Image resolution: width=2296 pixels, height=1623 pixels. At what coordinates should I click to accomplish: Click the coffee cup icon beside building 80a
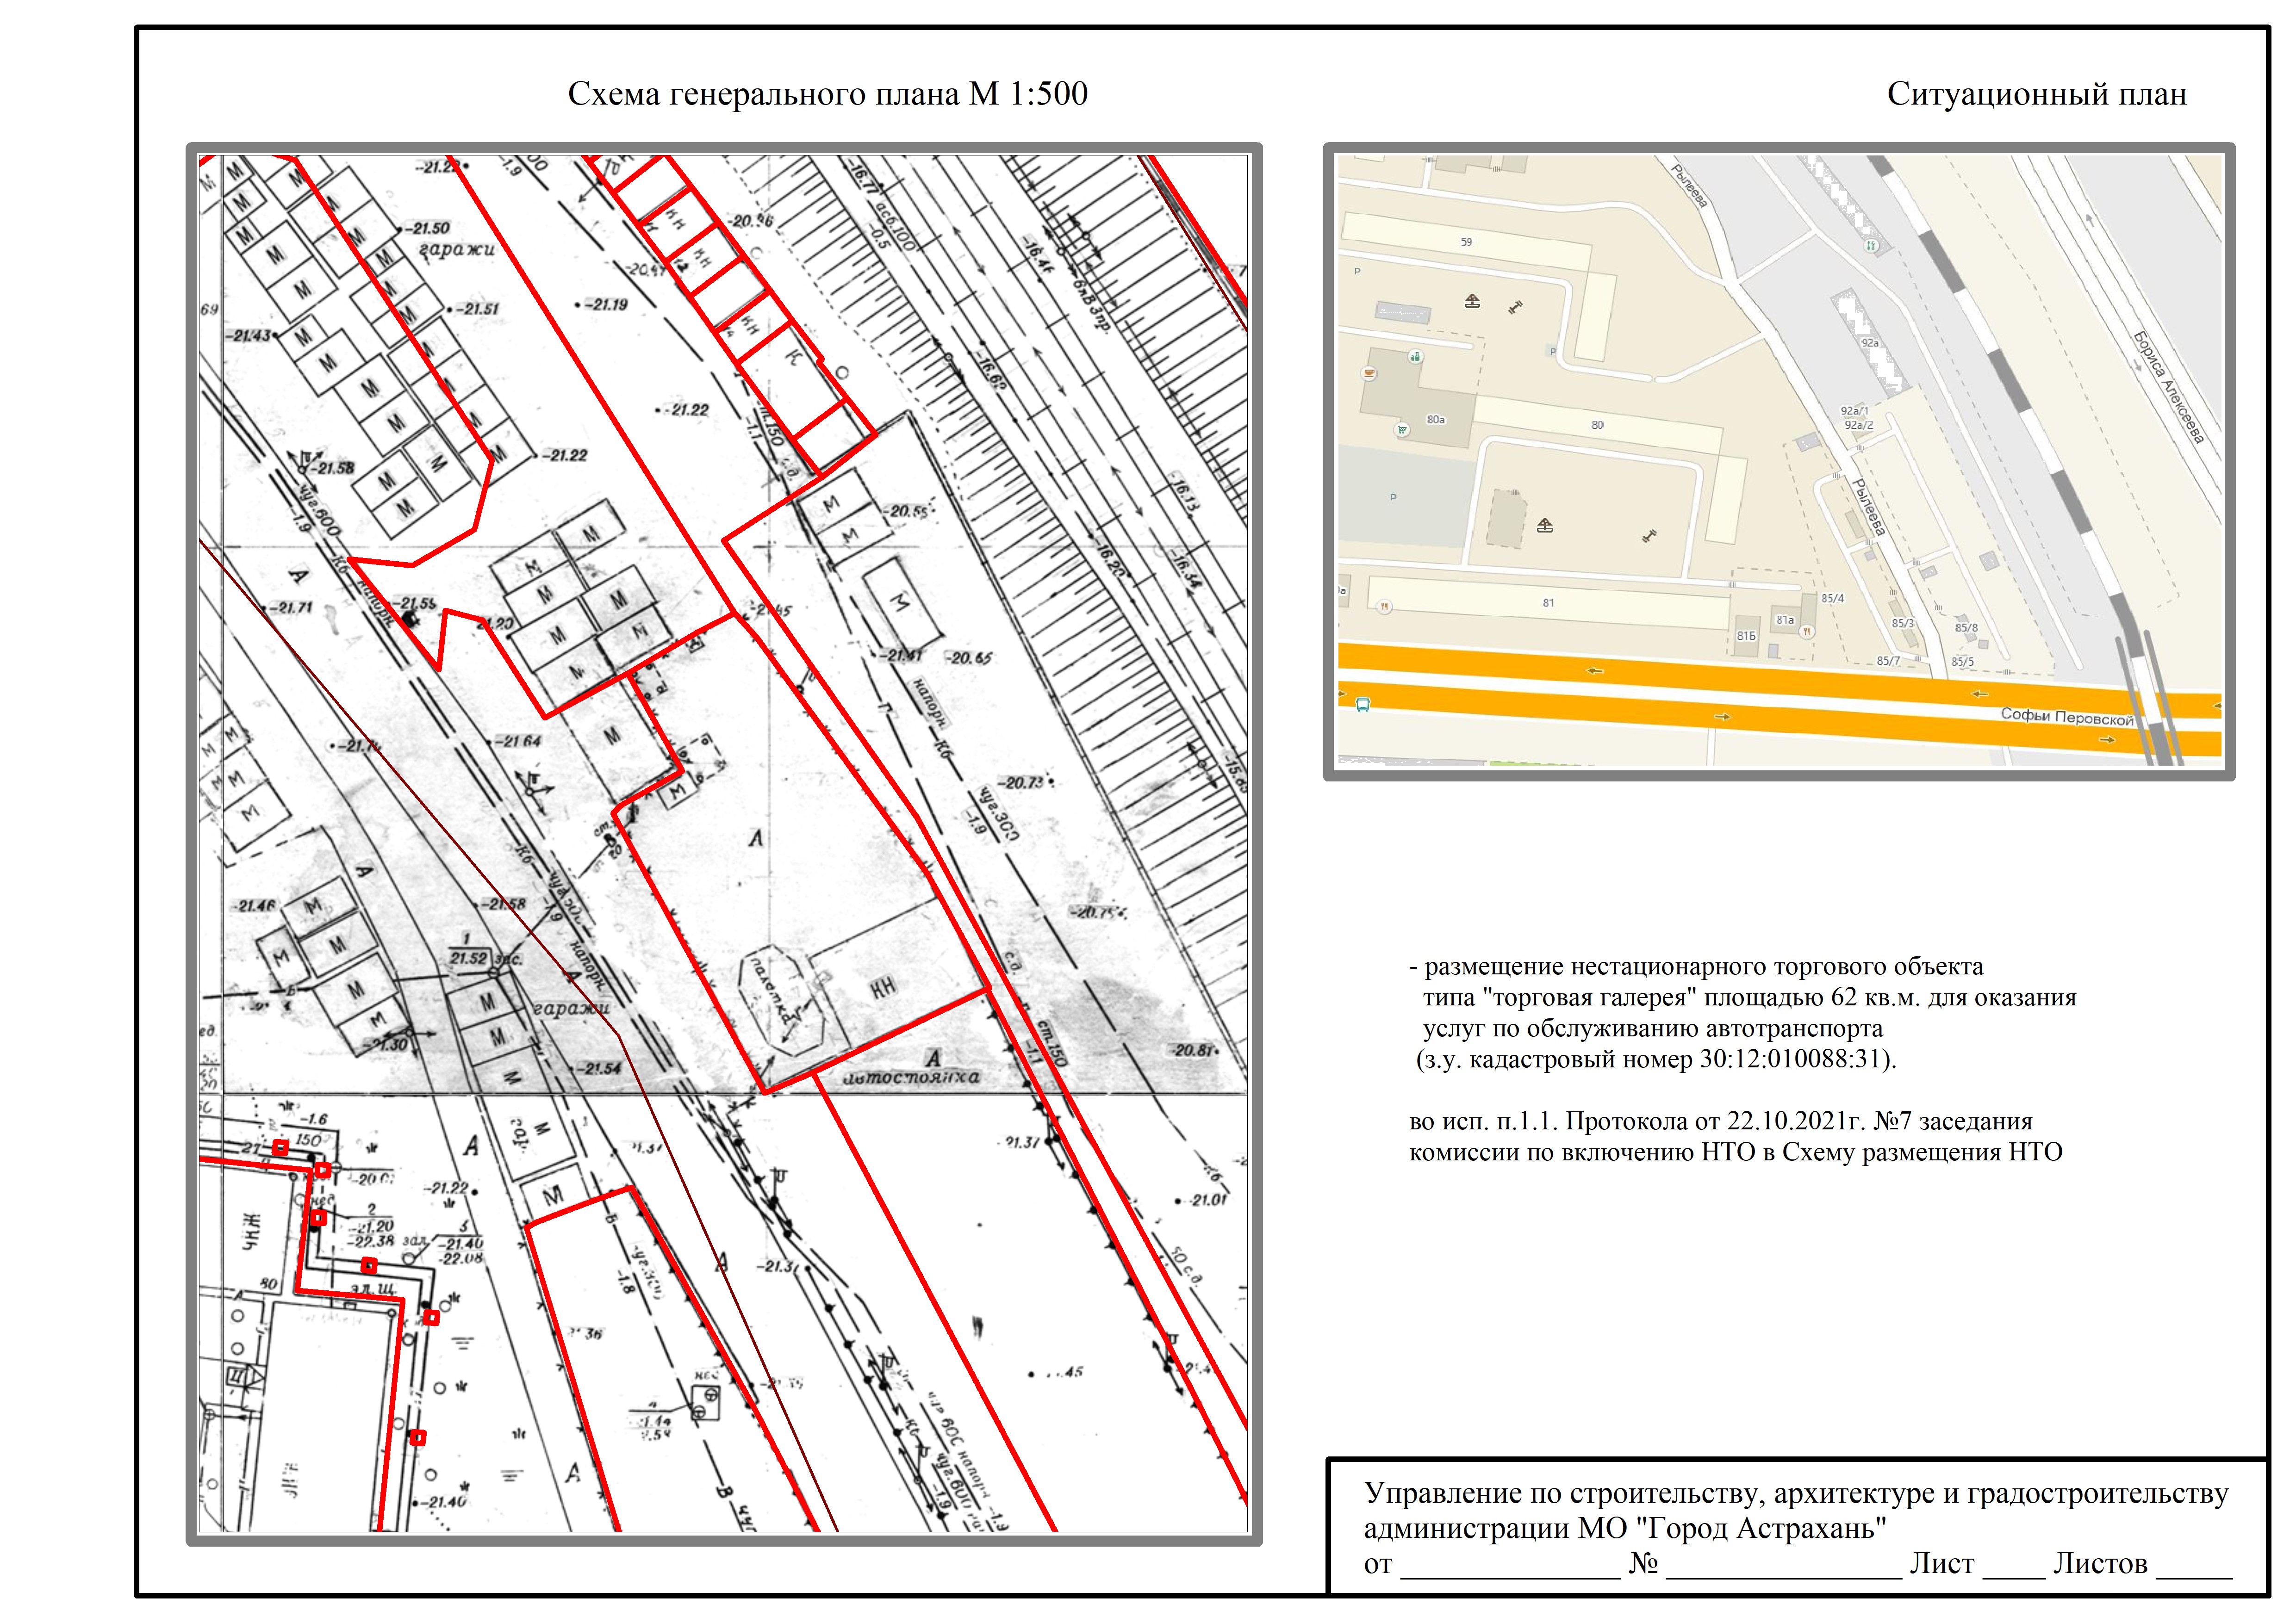[1369, 373]
